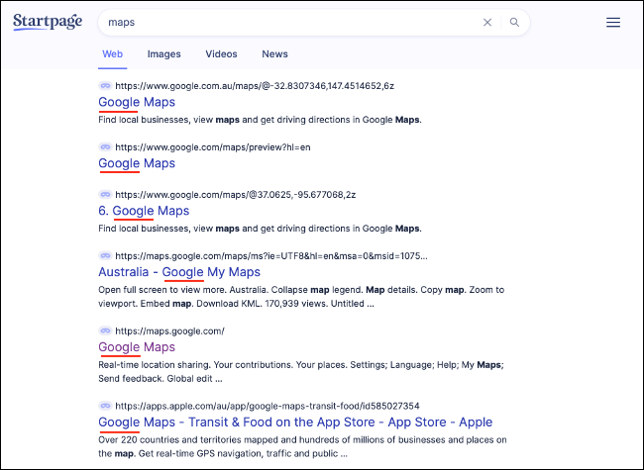Open the "6. Google Maps" result

pos(144,211)
